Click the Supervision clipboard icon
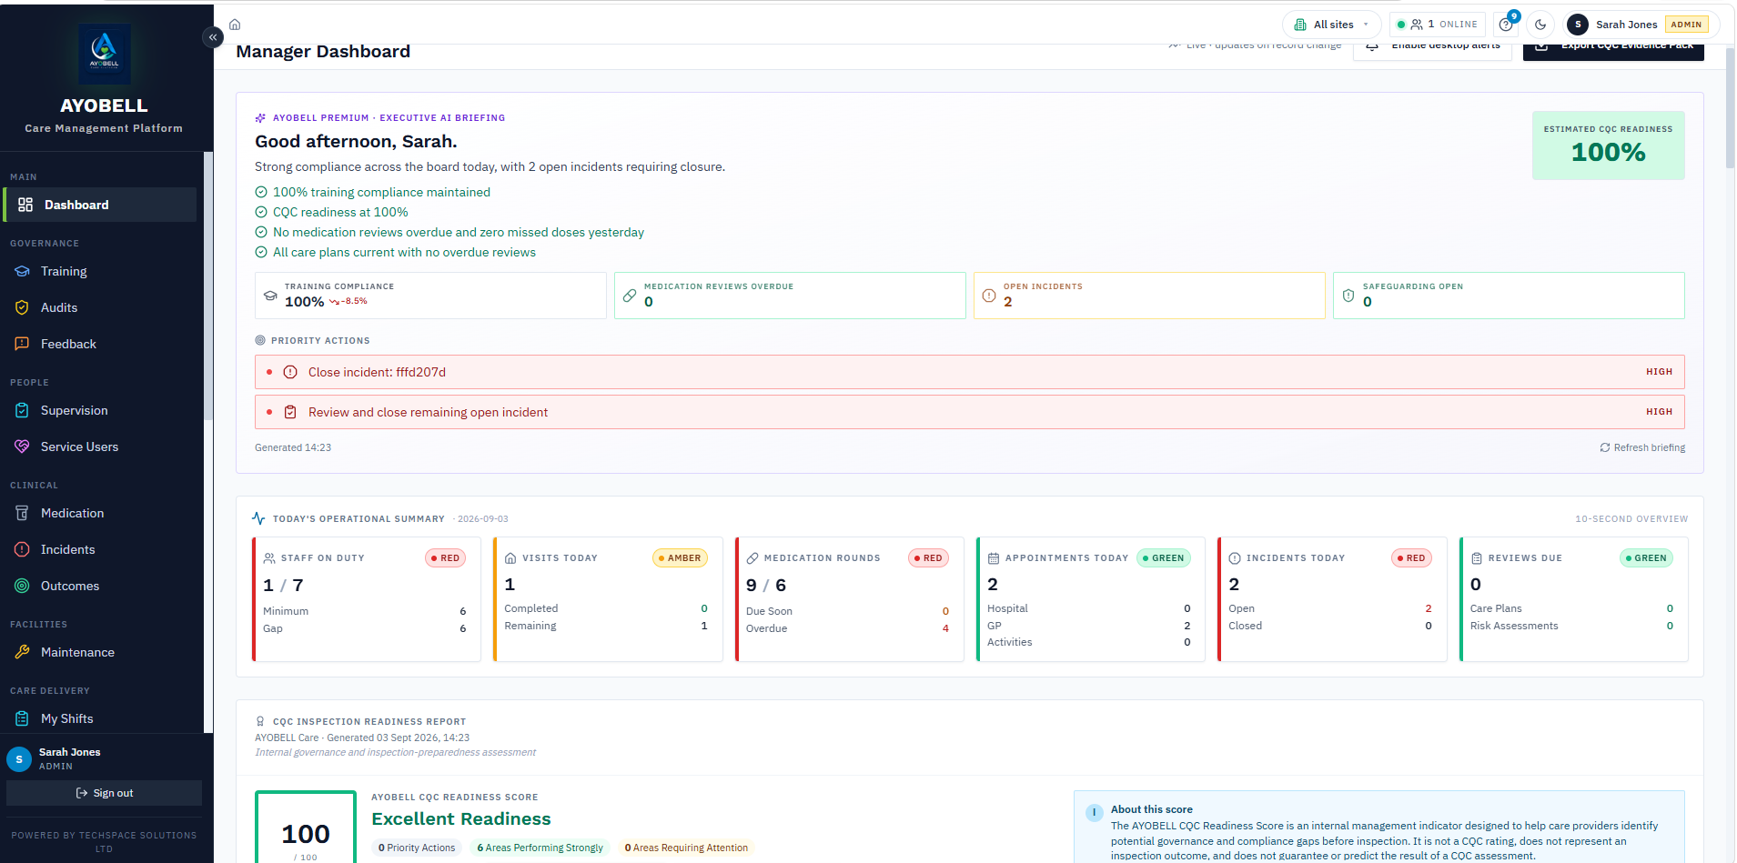 (x=23, y=410)
